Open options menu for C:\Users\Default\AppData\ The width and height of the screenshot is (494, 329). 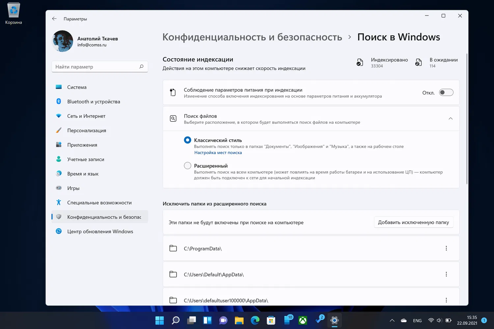pyautogui.click(x=446, y=274)
